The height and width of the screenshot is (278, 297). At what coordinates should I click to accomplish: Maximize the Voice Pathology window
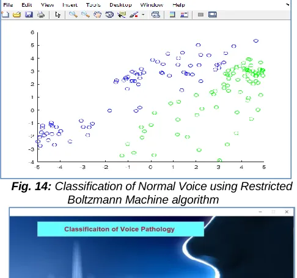tap(273, 212)
